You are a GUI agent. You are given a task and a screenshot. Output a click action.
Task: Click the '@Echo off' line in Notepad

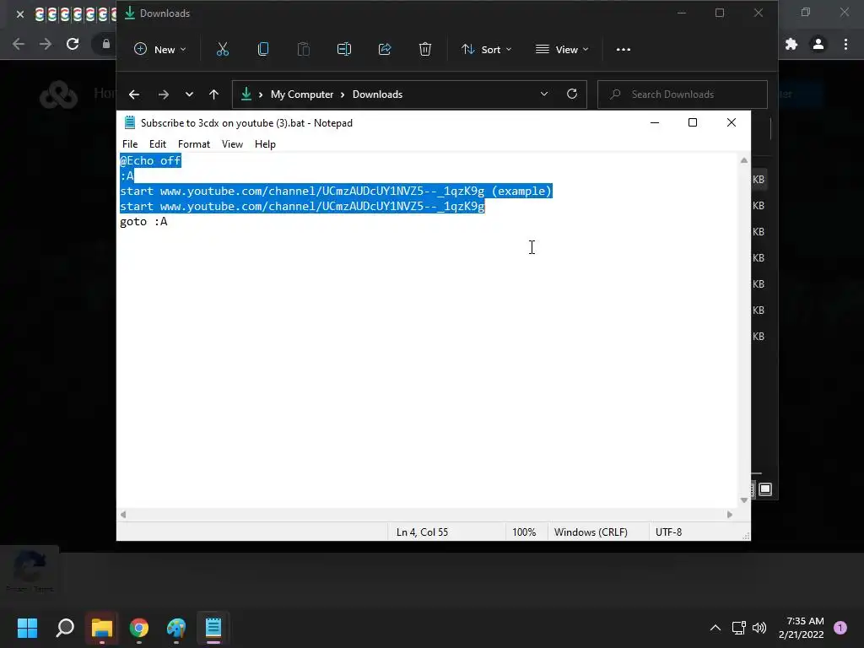[x=150, y=161]
